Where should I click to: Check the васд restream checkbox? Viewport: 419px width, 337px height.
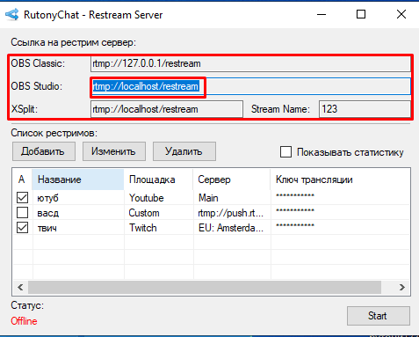(23, 213)
